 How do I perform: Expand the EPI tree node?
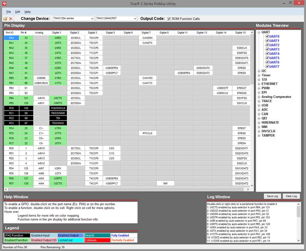click(x=259, y=93)
